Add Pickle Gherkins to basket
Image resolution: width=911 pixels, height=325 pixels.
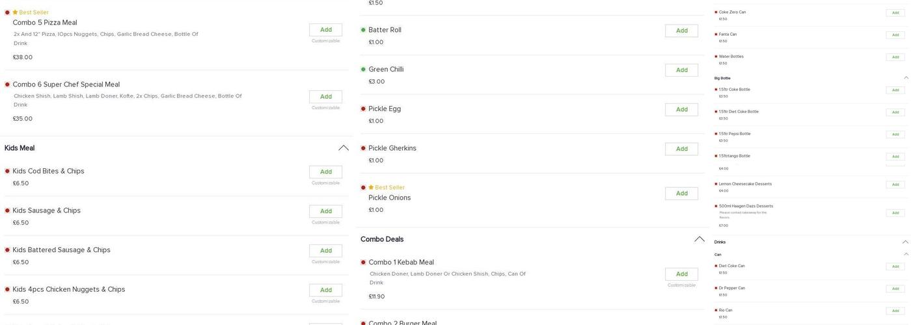coord(681,149)
